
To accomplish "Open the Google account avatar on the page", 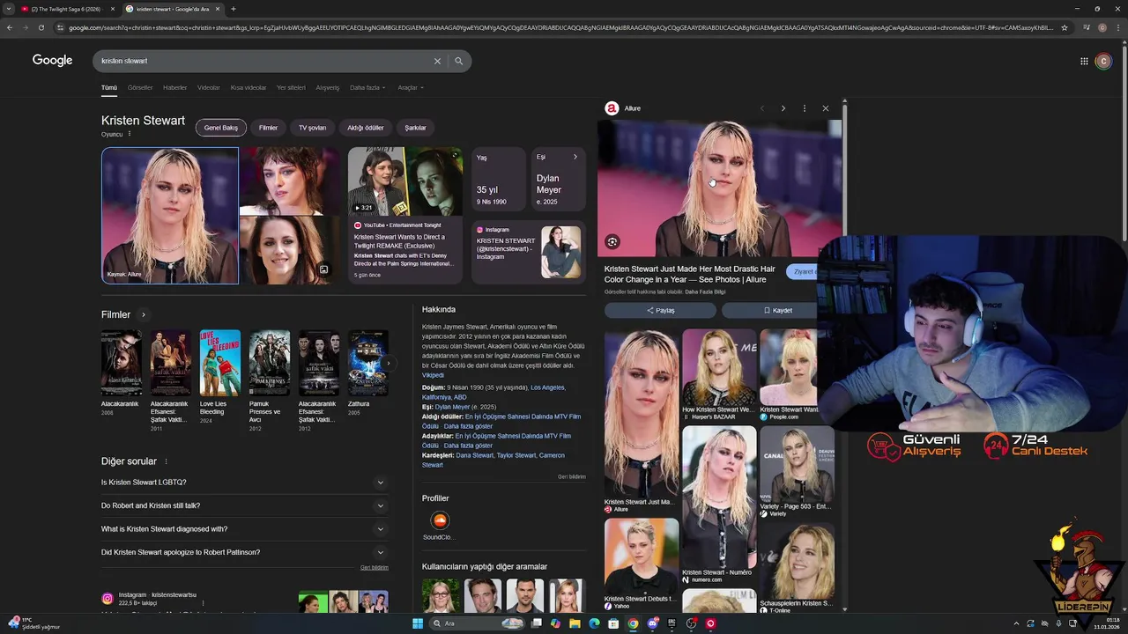I will click(1103, 61).
